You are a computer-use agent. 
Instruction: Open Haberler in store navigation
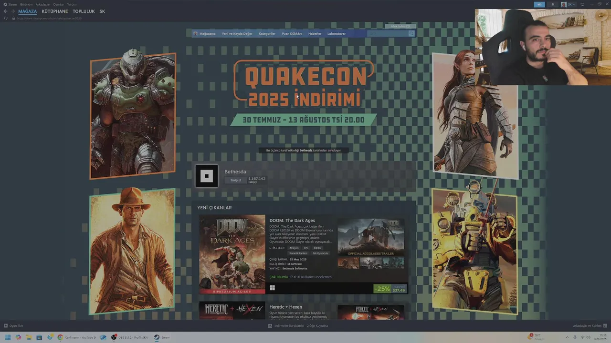[315, 34]
